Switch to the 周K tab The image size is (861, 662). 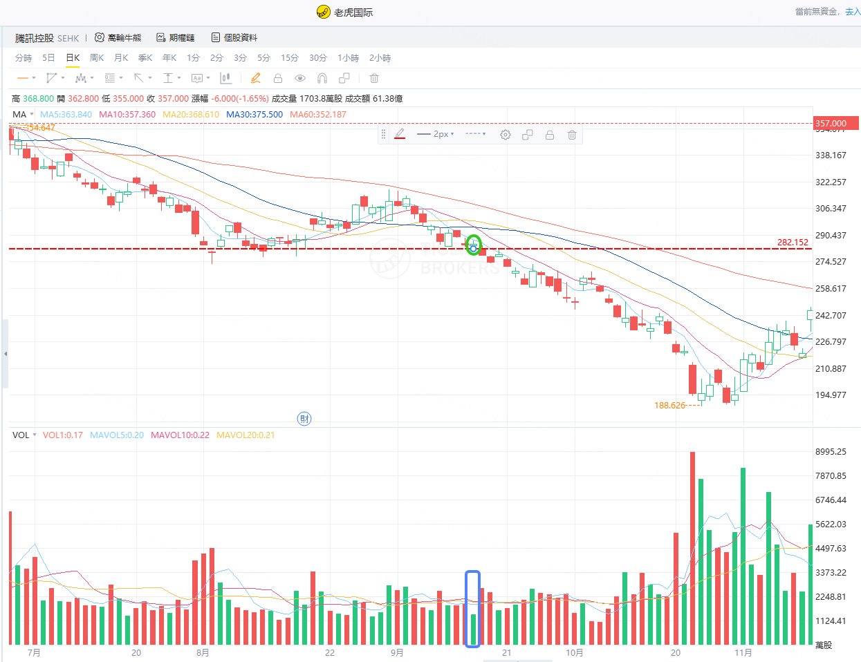click(97, 58)
